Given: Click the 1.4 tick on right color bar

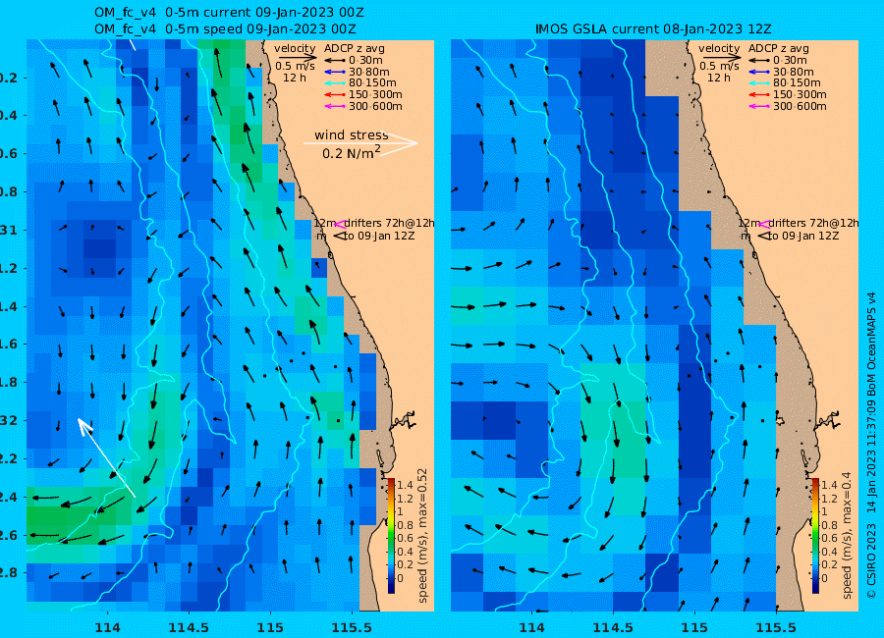Looking at the screenshot, I should 829,485.
